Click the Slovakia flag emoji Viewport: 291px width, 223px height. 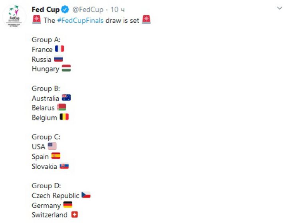click(x=64, y=166)
